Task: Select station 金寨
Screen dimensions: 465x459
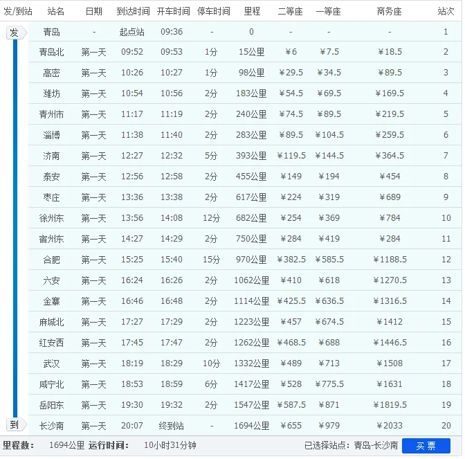Action: tap(52, 301)
